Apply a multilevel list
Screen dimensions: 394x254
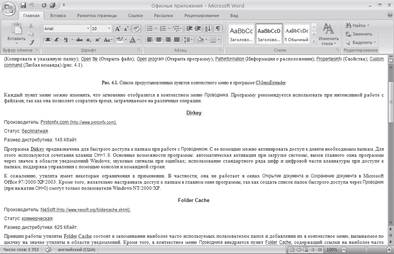[176, 28]
